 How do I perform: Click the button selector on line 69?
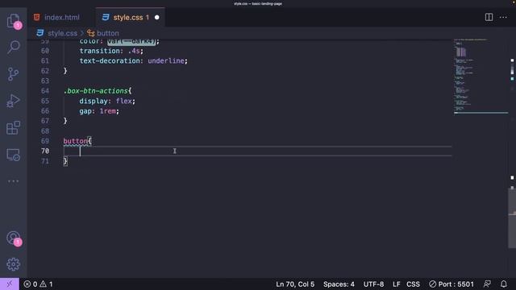75,141
